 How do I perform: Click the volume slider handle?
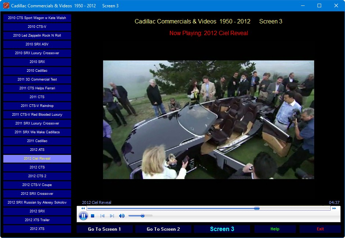point(142,216)
